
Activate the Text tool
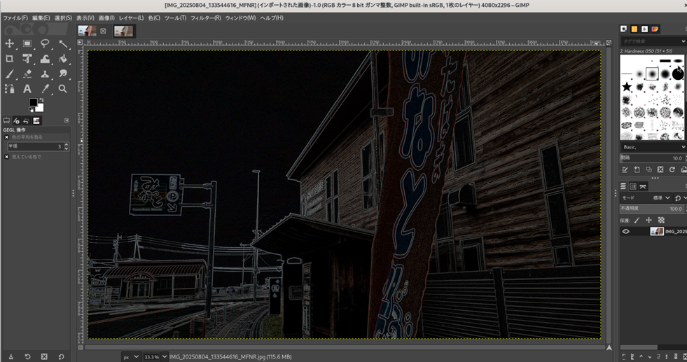[27, 89]
